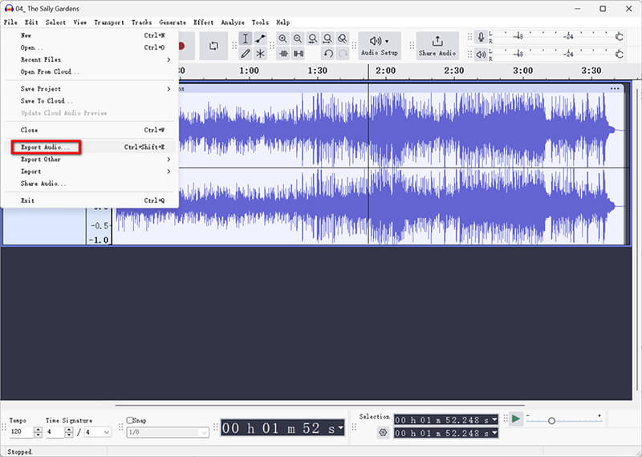This screenshot has width=642, height=457.
Task: Click the Play-at-speed green button
Action: point(516,419)
